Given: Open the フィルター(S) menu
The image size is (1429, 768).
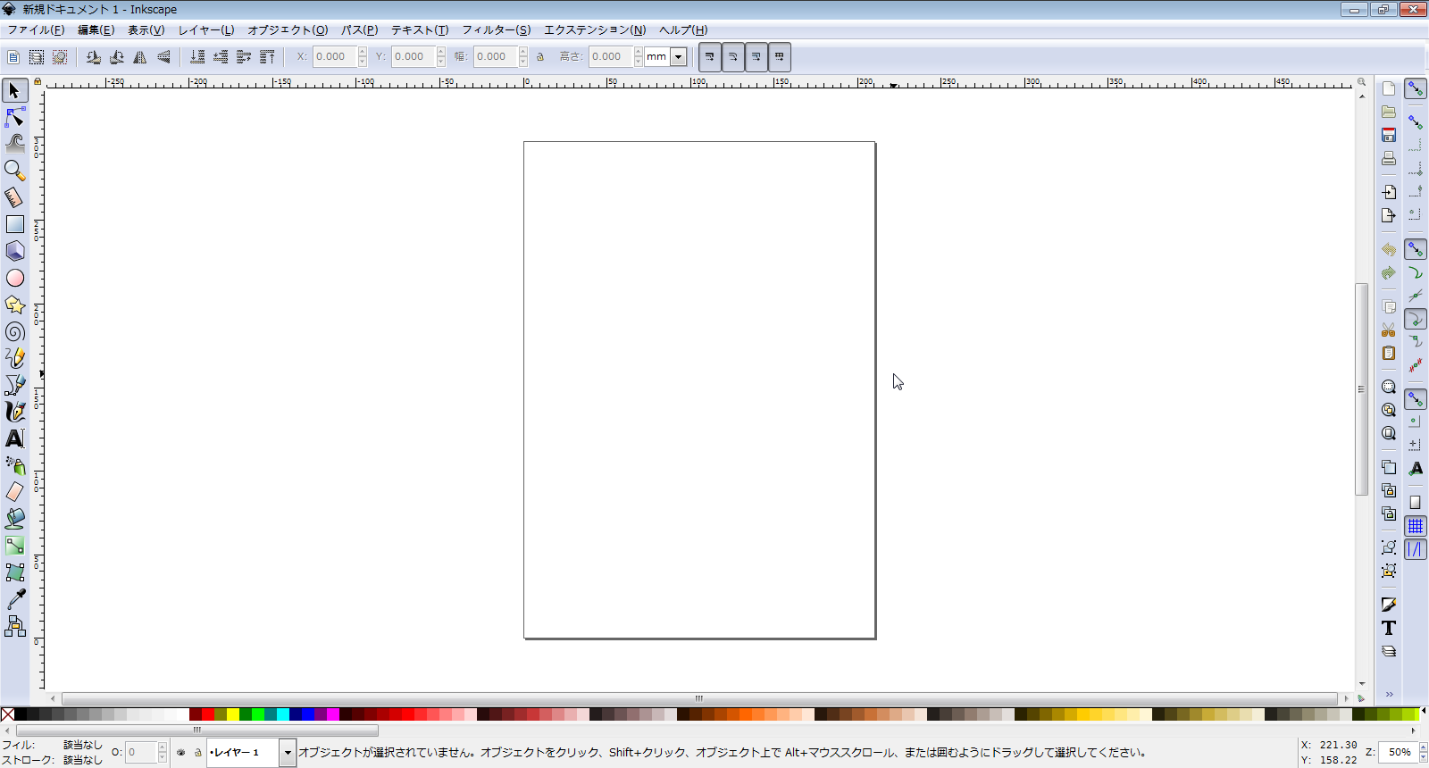Looking at the screenshot, I should [496, 29].
